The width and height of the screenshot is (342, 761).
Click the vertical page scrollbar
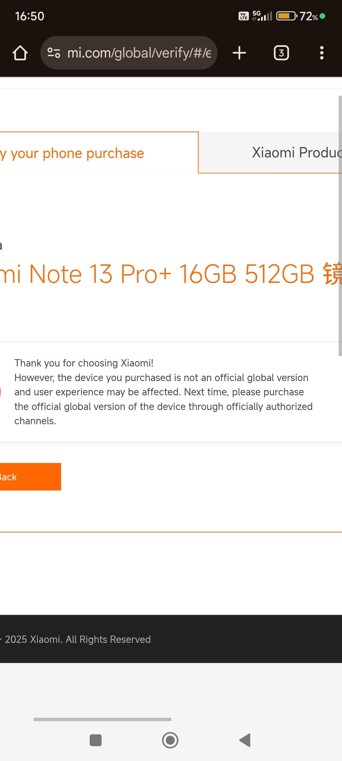(x=340, y=224)
